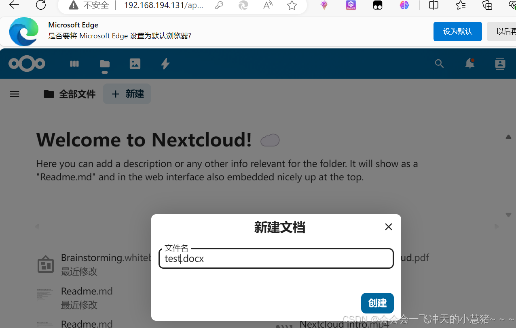516x328 pixels.
Task: Open the Nextcloud contacts menu icon
Action: coord(500,64)
